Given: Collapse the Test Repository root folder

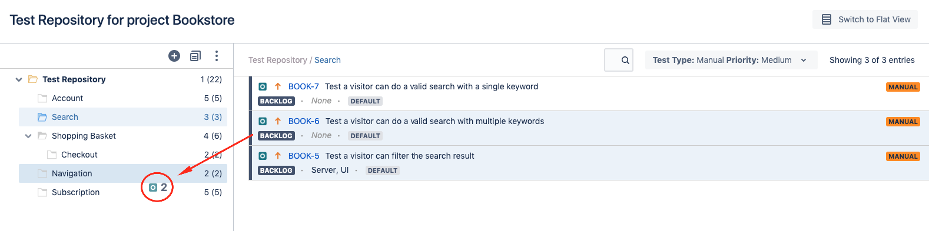Looking at the screenshot, I should [x=19, y=79].
